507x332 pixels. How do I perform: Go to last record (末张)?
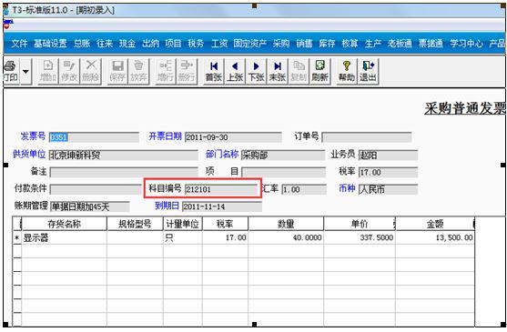277,71
